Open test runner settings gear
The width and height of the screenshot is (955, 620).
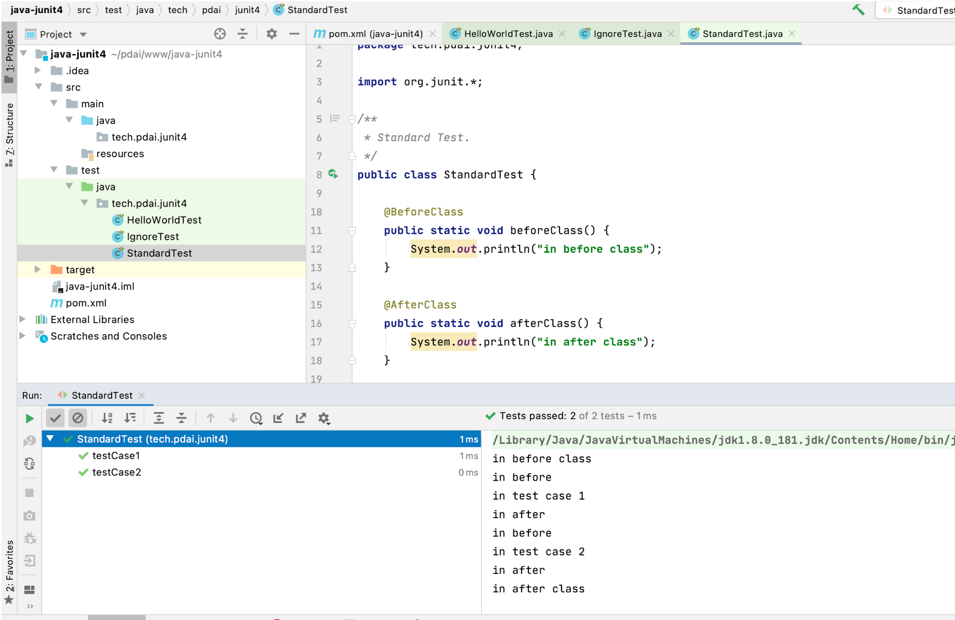pyautogui.click(x=324, y=418)
